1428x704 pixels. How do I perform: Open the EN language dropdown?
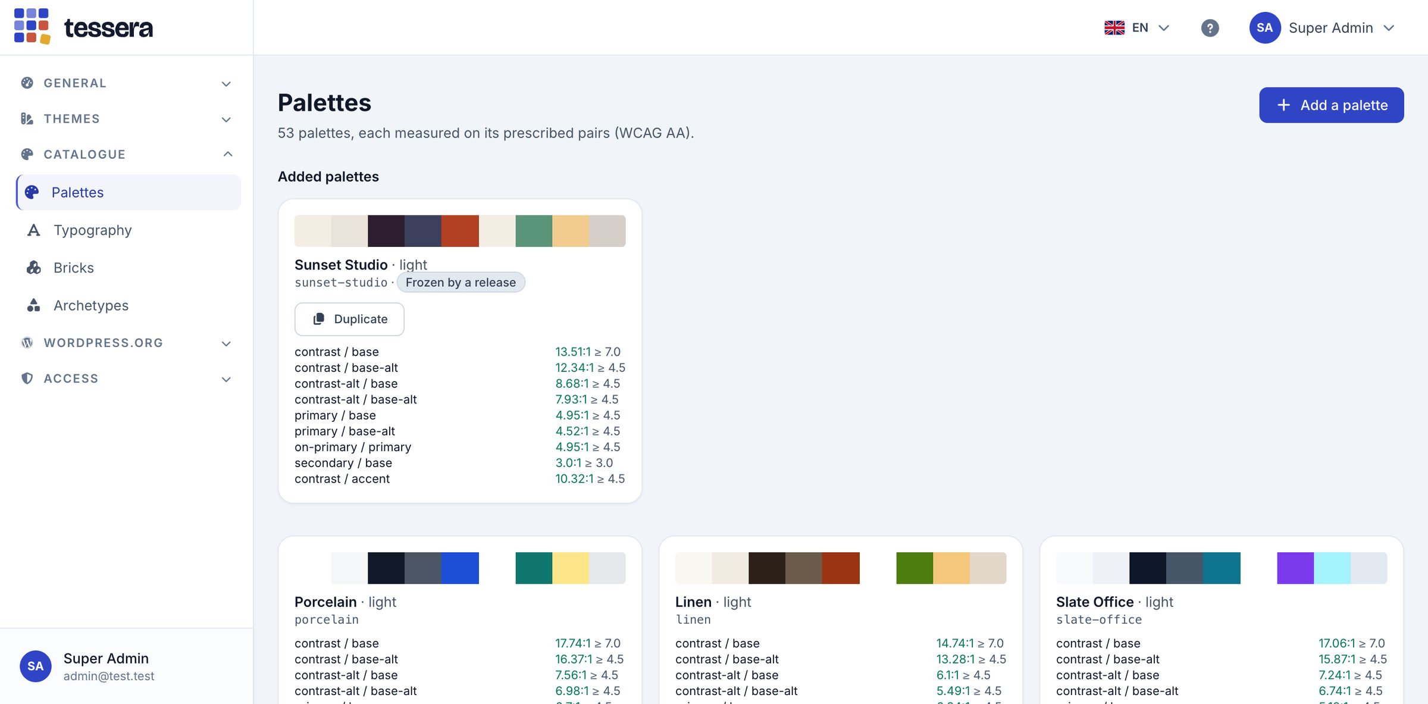coord(1137,28)
